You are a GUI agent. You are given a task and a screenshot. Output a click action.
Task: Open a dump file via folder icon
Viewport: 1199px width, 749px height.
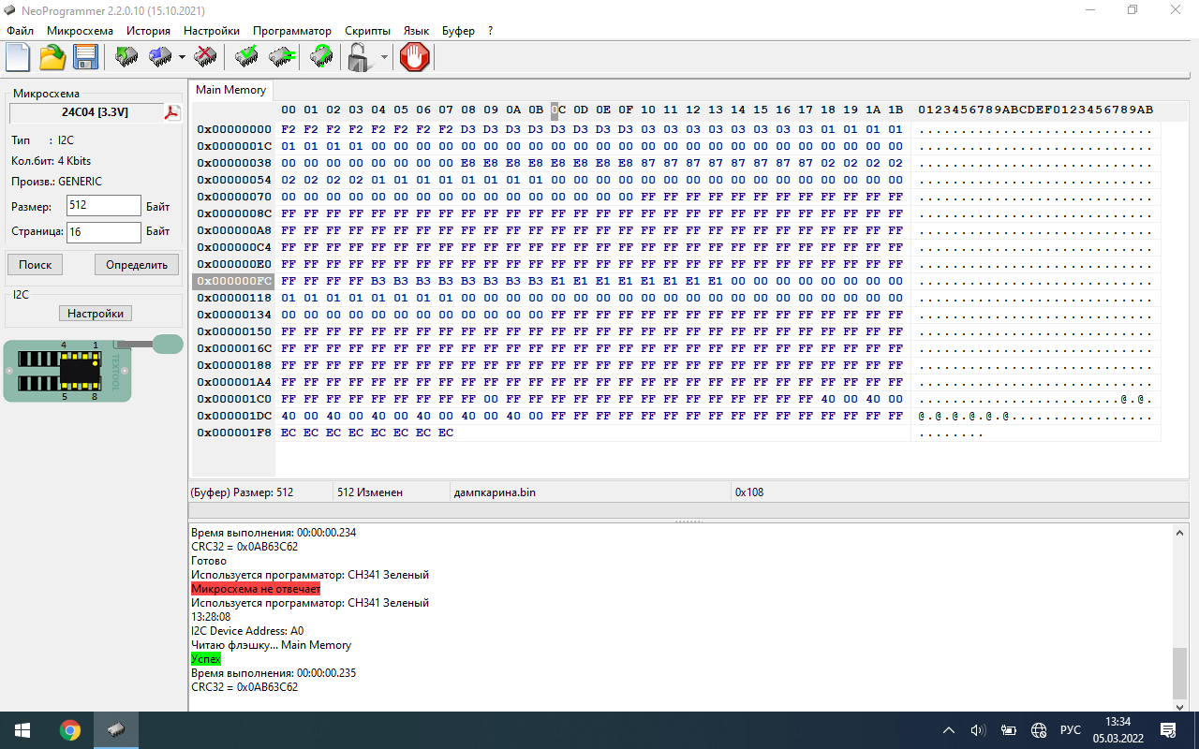pyautogui.click(x=52, y=58)
